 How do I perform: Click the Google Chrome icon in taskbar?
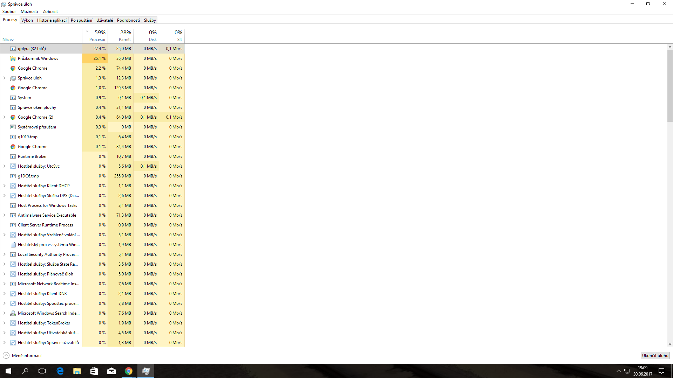(x=129, y=371)
